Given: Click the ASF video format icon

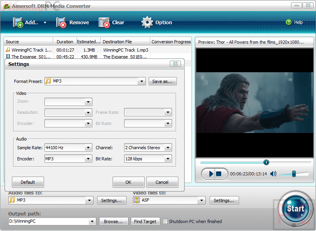Looking at the screenshot, I should click(x=137, y=200).
